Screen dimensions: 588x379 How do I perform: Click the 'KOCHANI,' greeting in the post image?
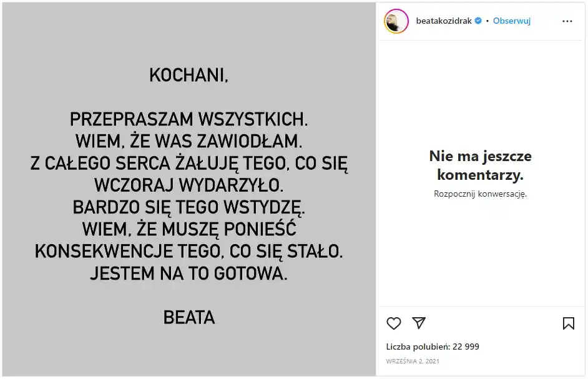[x=189, y=76]
